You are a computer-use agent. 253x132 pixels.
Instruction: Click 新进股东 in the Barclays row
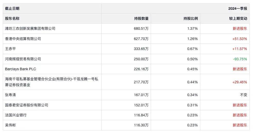(x=240, y=69)
